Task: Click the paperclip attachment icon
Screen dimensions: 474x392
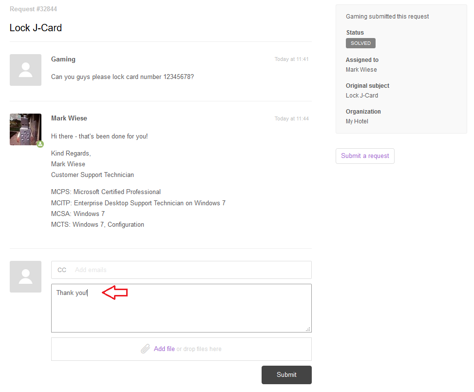Action: tap(145, 349)
